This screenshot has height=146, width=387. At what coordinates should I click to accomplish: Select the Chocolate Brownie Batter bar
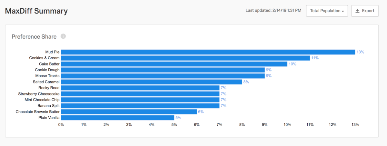(129, 112)
